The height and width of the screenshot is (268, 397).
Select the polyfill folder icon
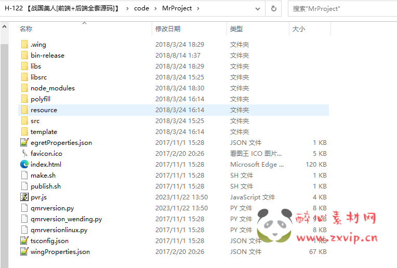pyautogui.click(x=24, y=99)
